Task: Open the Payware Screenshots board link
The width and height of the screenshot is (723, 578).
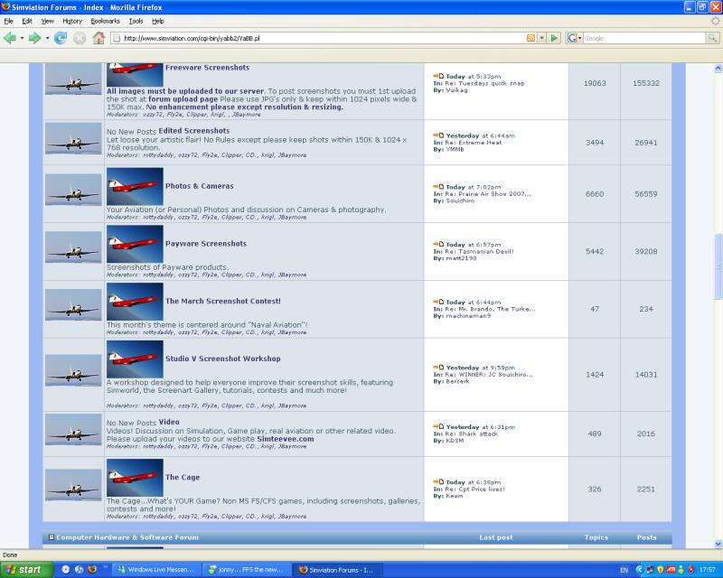Action: [x=205, y=244]
